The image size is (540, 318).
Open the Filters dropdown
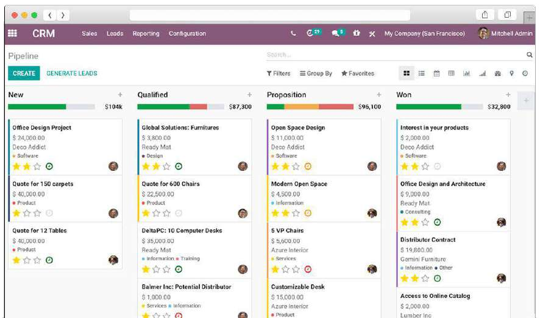pyautogui.click(x=279, y=74)
